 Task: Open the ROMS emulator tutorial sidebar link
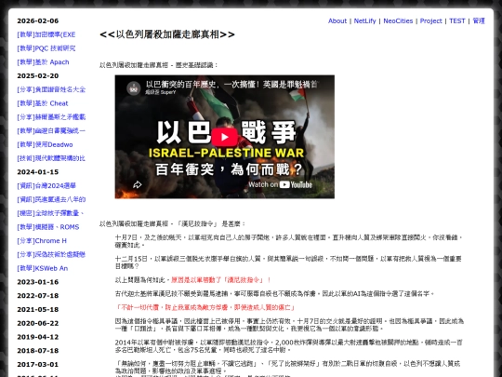click(x=48, y=227)
